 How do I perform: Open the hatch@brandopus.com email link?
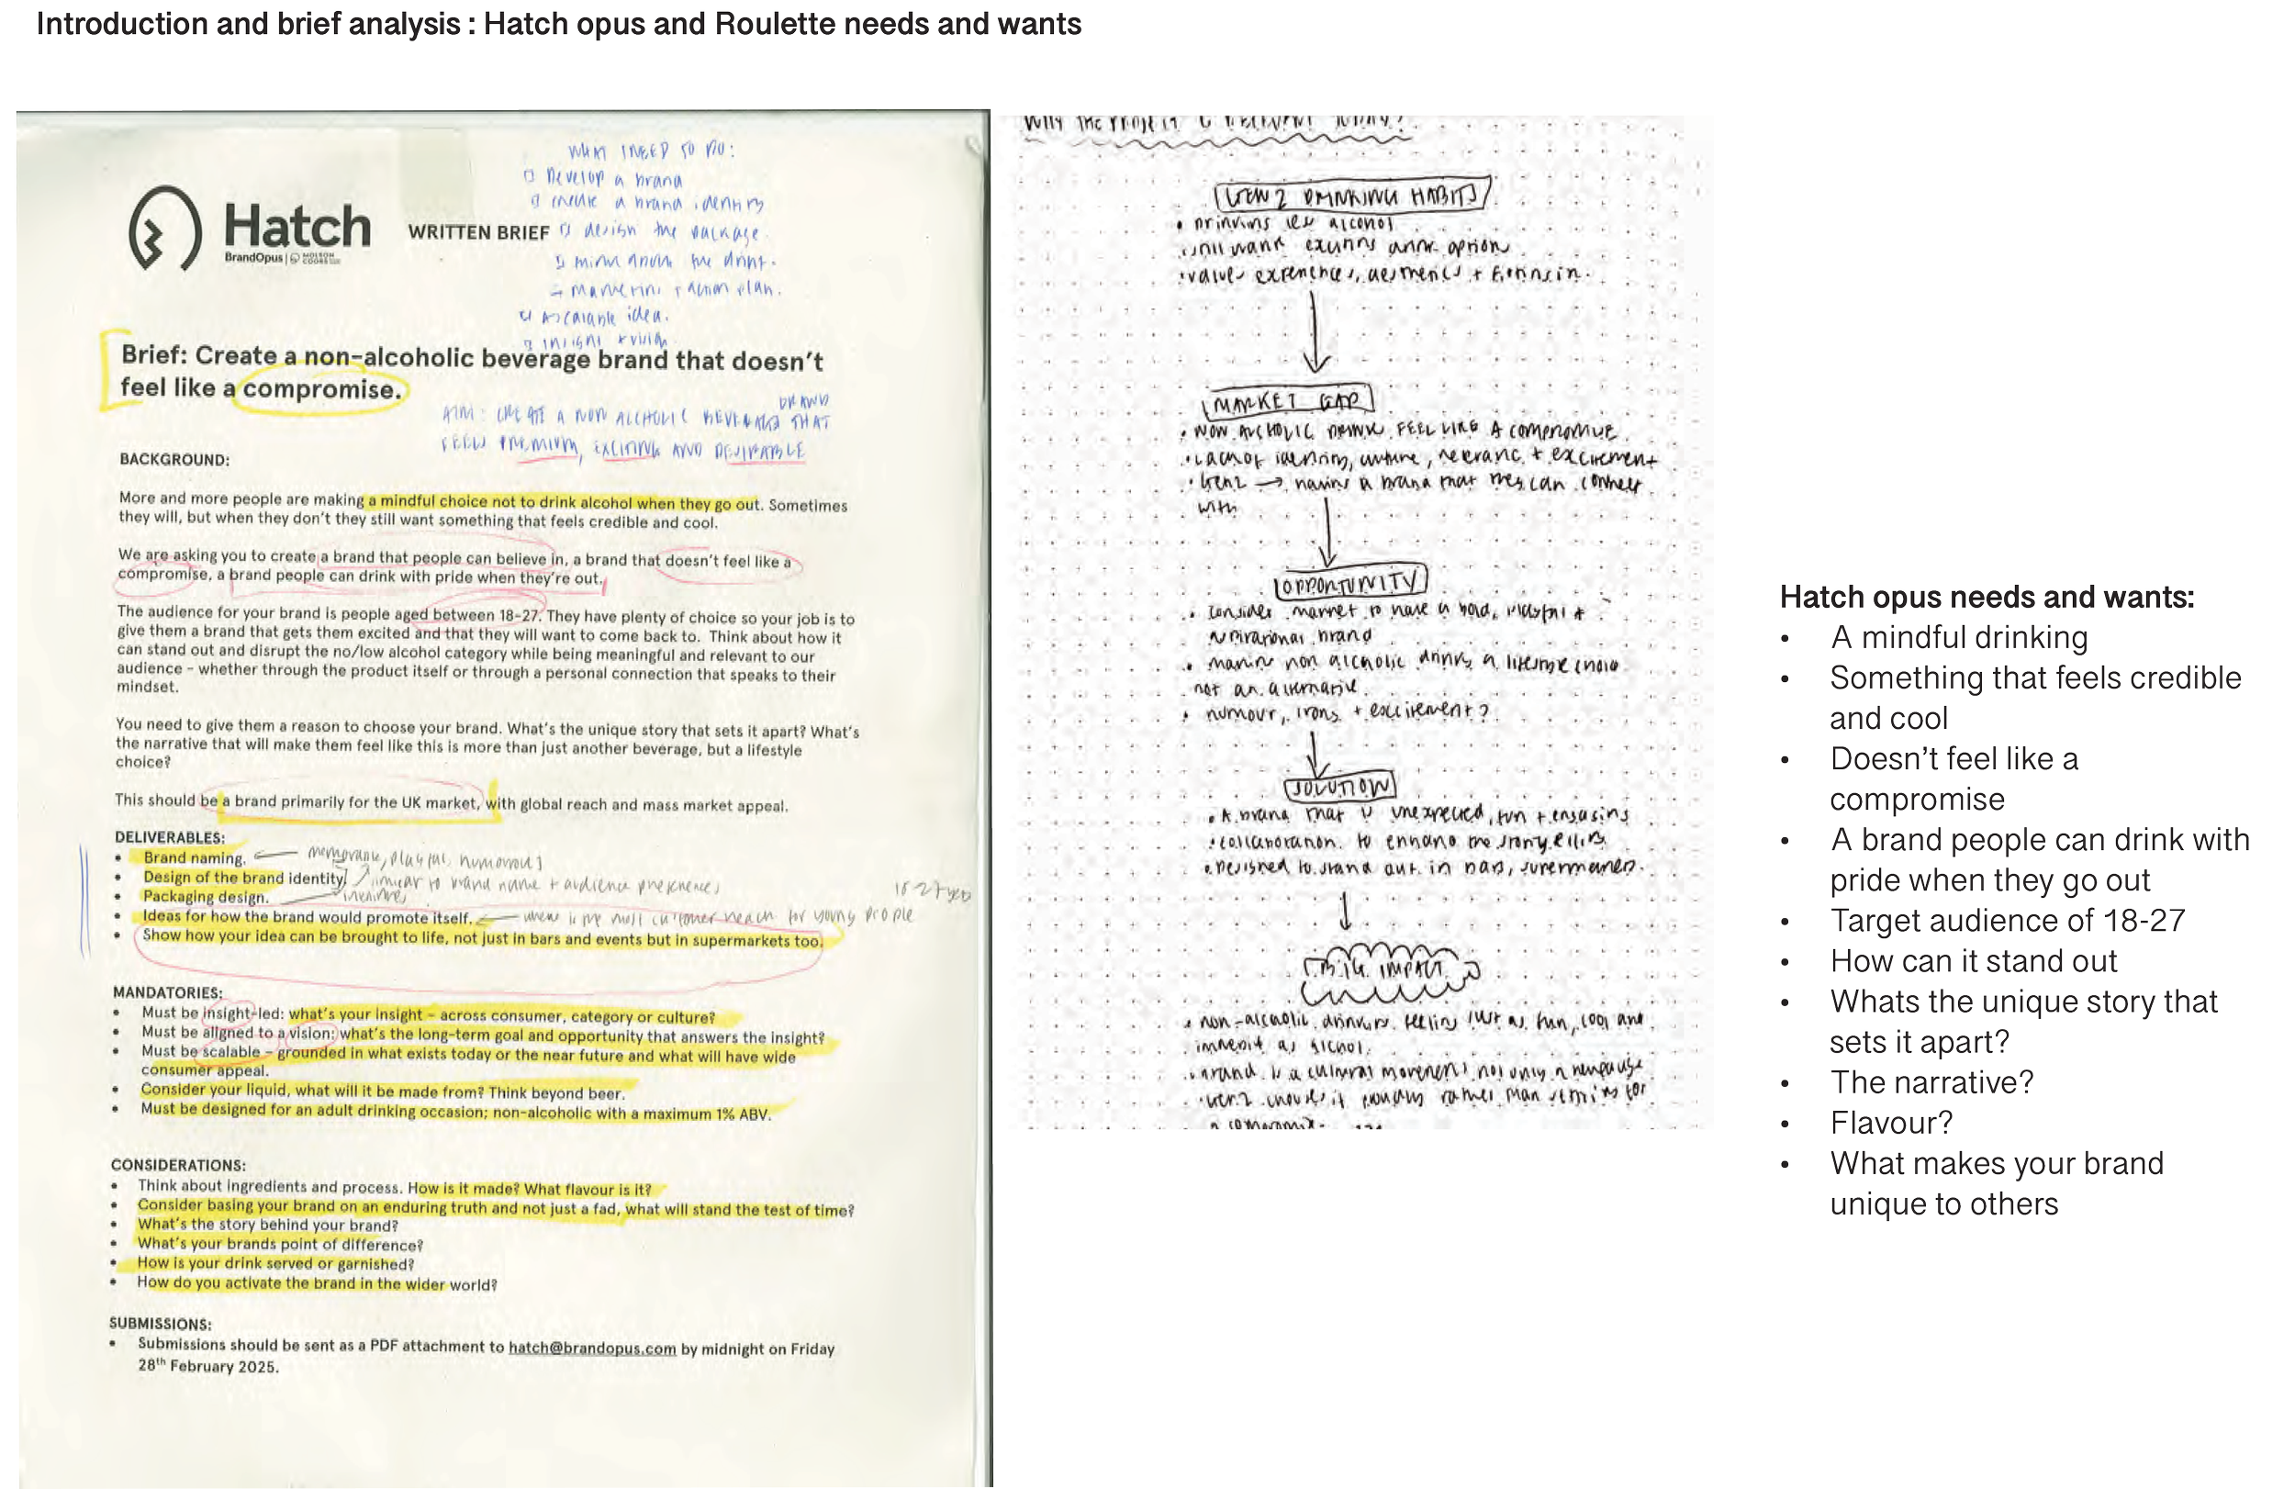pos(591,1349)
